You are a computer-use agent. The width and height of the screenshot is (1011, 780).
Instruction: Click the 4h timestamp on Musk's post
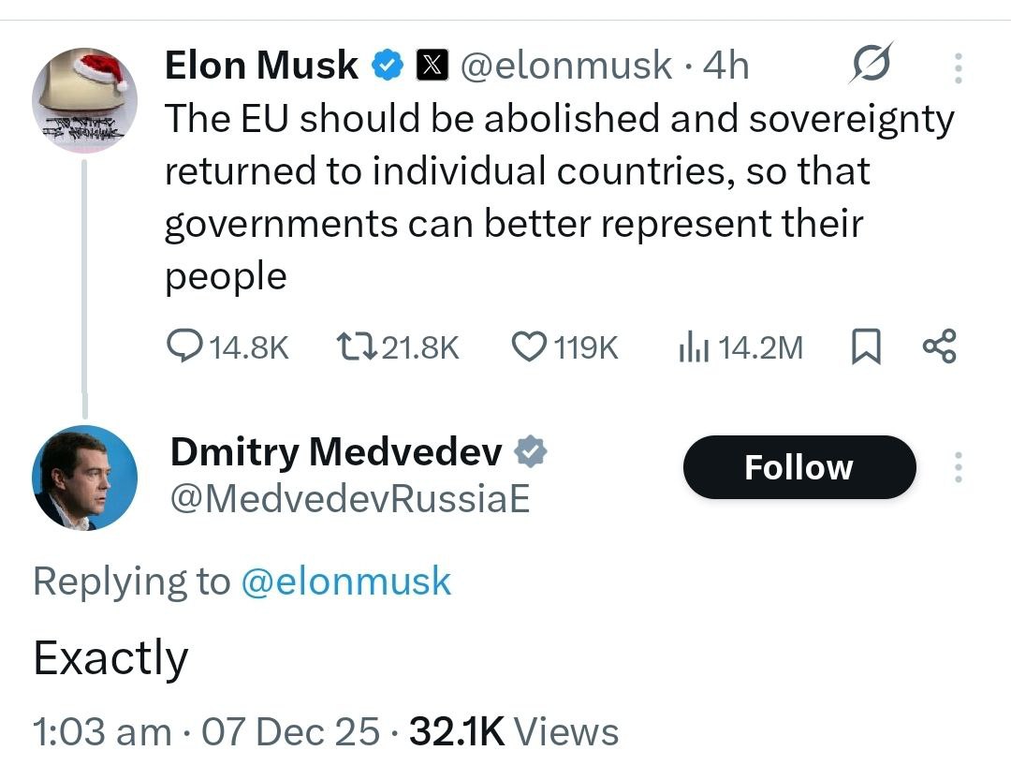pos(725,66)
